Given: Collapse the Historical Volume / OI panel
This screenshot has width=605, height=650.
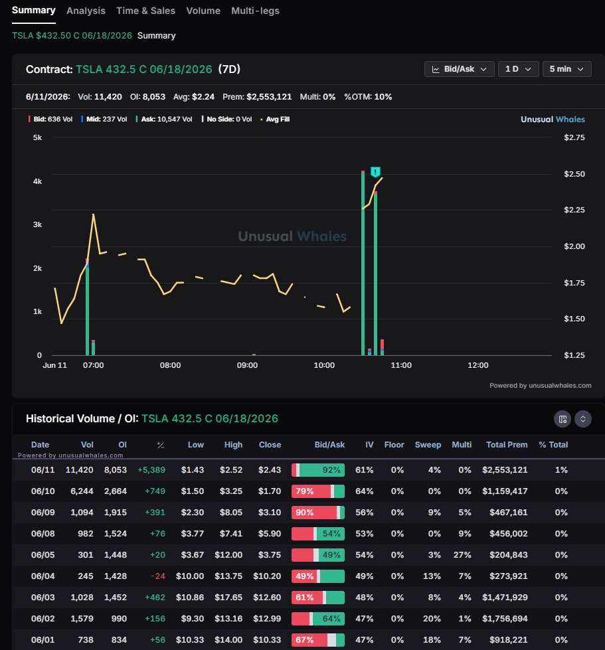Looking at the screenshot, I should click(582, 419).
